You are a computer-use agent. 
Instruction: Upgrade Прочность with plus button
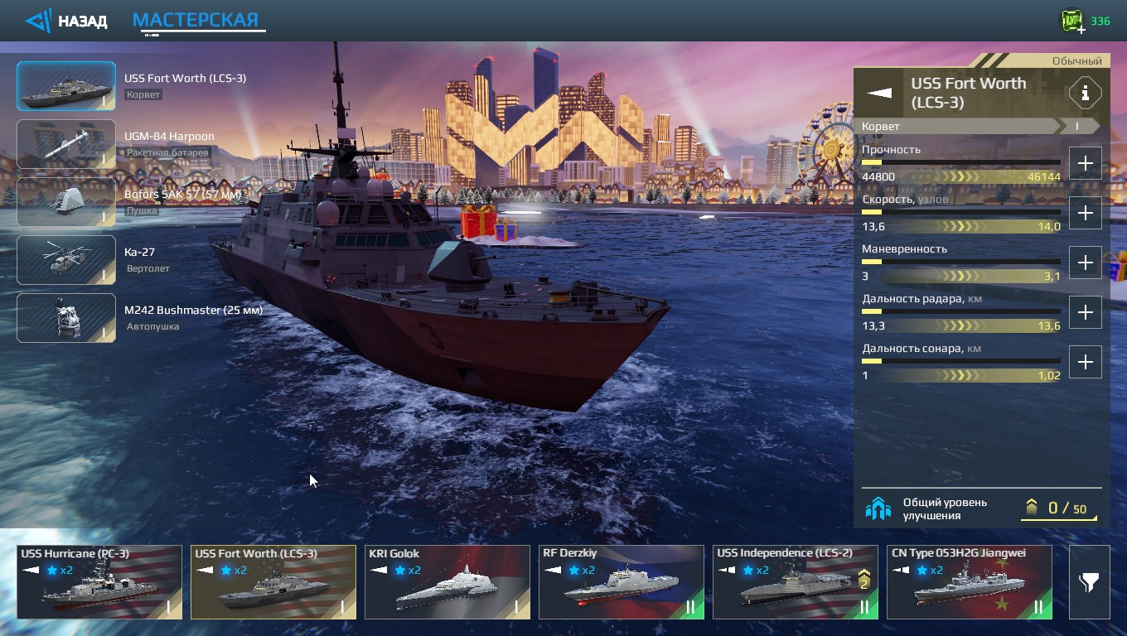1086,163
